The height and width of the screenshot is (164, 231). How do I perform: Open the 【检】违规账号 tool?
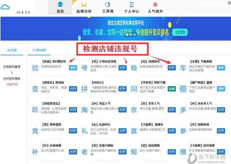(172, 68)
